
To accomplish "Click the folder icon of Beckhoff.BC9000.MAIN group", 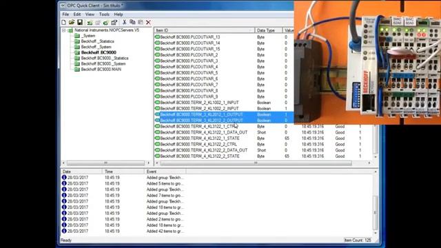I will tap(77, 69).
